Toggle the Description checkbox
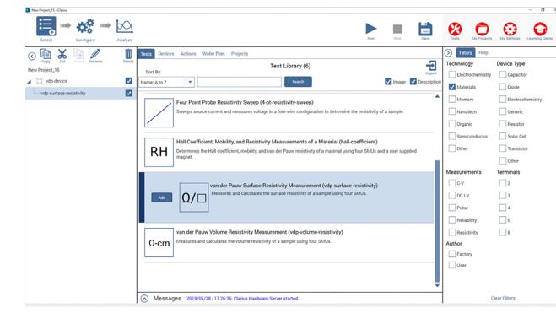The height and width of the screenshot is (313, 556). (x=413, y=82)
